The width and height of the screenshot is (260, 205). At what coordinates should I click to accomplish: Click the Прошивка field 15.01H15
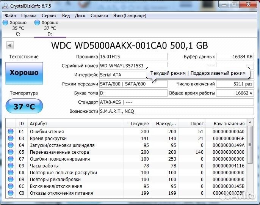click(x=133, y=57)
